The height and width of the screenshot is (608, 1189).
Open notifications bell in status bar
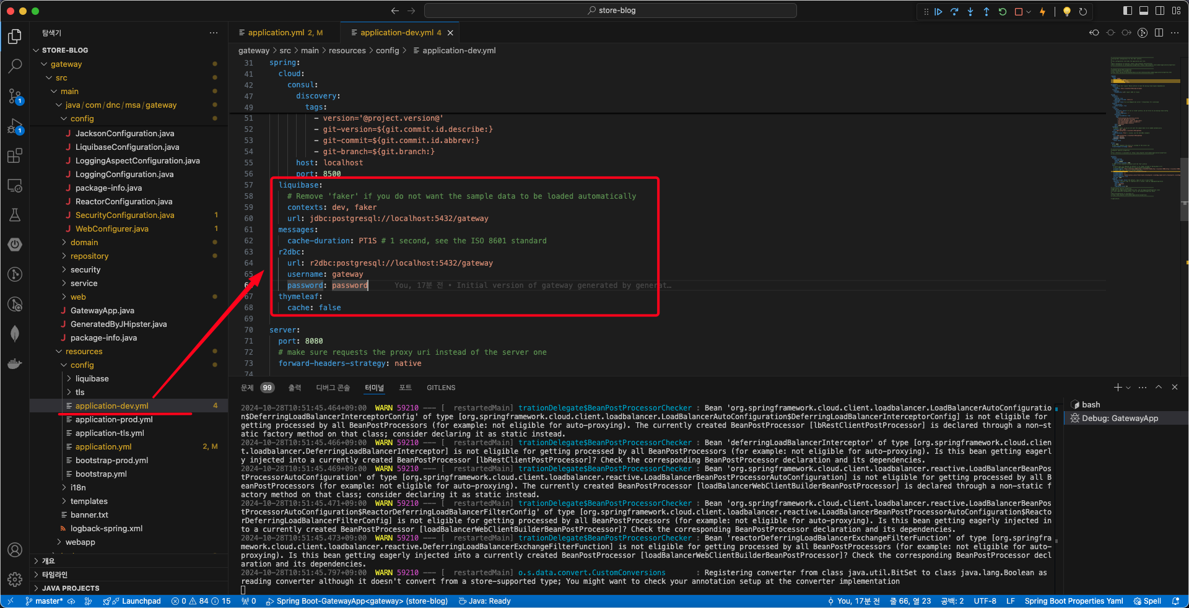click(1175, 601)
